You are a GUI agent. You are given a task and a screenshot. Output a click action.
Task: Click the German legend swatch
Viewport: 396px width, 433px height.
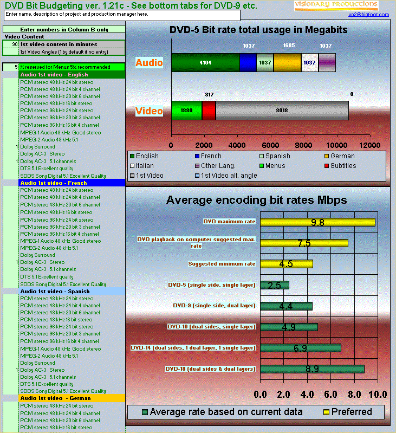(327, 156)
